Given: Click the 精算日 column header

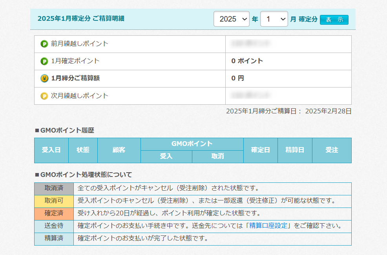Looking at the screenshot, I should pyautogui.click(x=295, y=150).
